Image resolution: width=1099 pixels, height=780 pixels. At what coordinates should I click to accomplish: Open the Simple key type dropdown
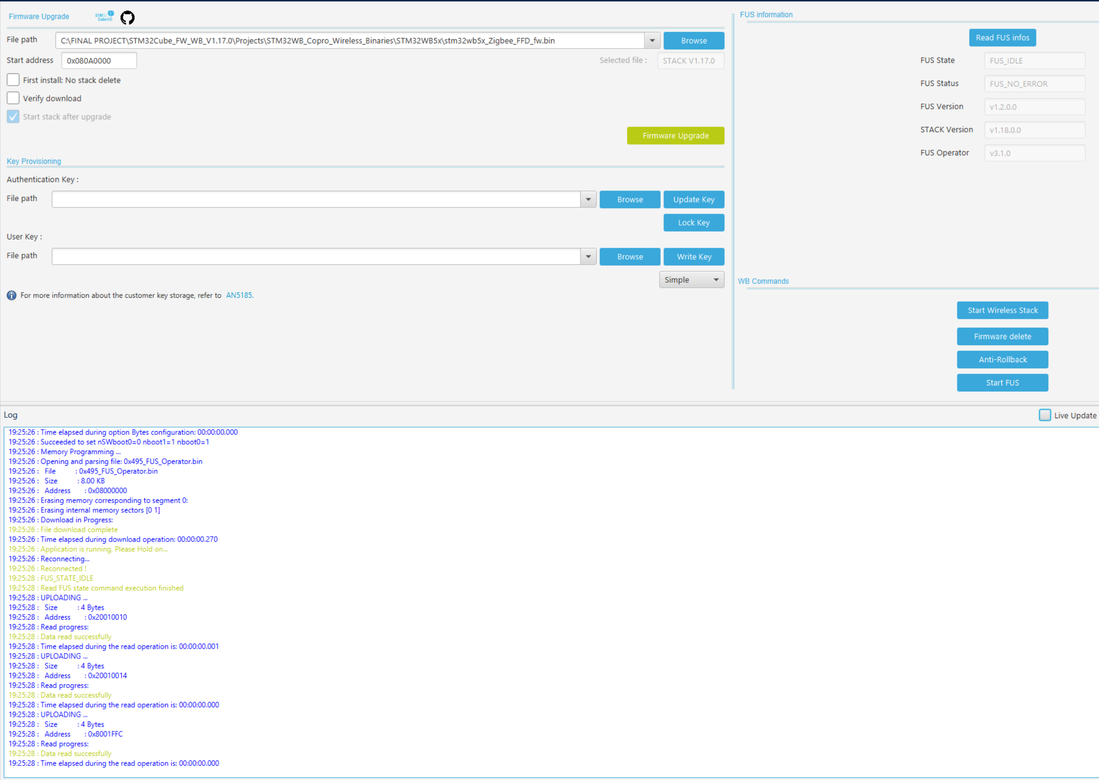(x=692, y=279)
